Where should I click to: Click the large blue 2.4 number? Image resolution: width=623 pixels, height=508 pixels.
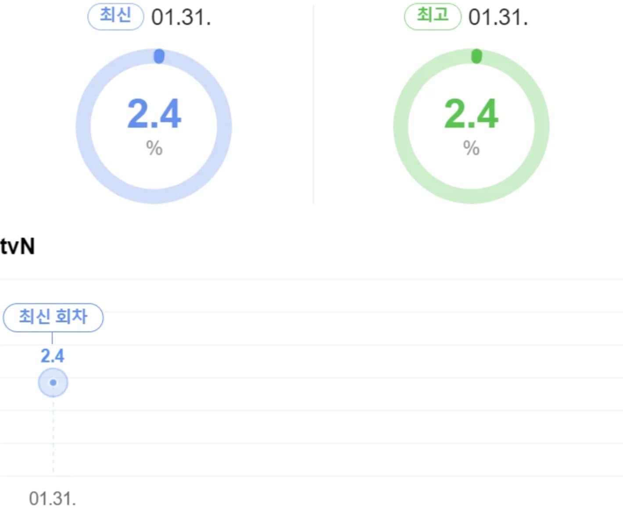(154, 114)
